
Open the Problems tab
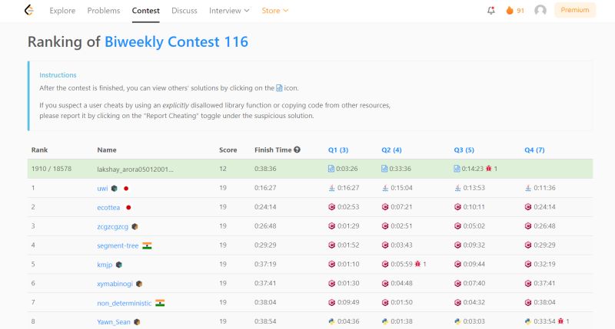[x=104, y=11]
